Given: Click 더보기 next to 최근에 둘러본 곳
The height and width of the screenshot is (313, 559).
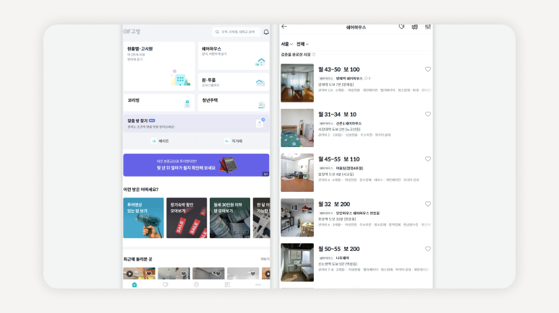Looking at the screenshot, I should (x=265, y=260).
